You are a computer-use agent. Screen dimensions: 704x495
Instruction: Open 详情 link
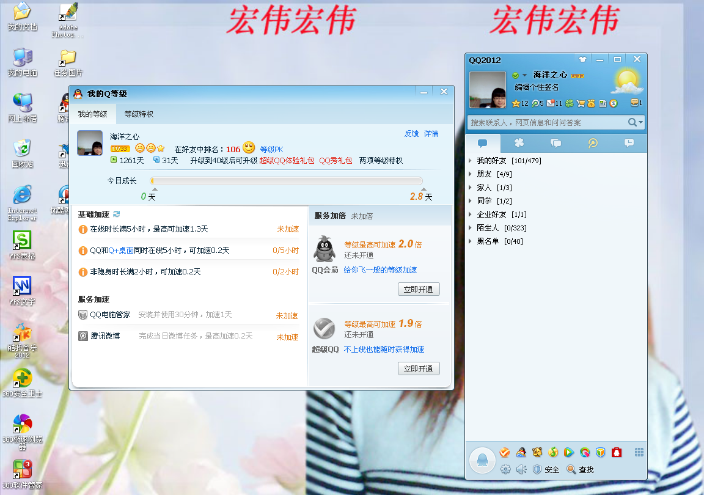tap(431, 134)
